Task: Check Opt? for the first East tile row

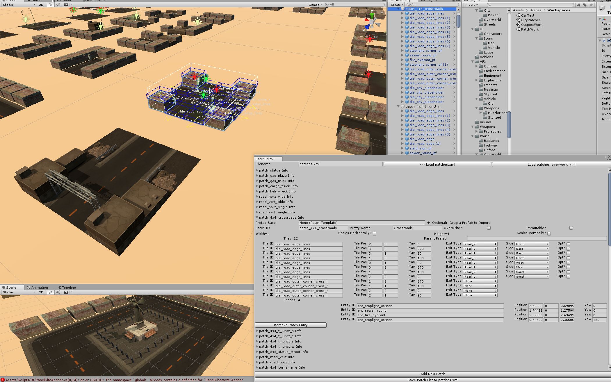Action: point(568,249)
